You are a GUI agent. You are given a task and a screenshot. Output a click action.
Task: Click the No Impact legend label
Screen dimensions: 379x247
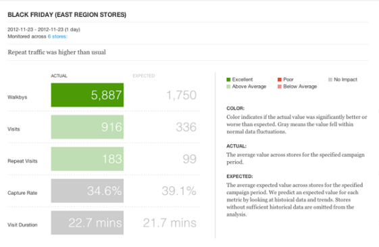pyautogui.click(x=345, y=80)
